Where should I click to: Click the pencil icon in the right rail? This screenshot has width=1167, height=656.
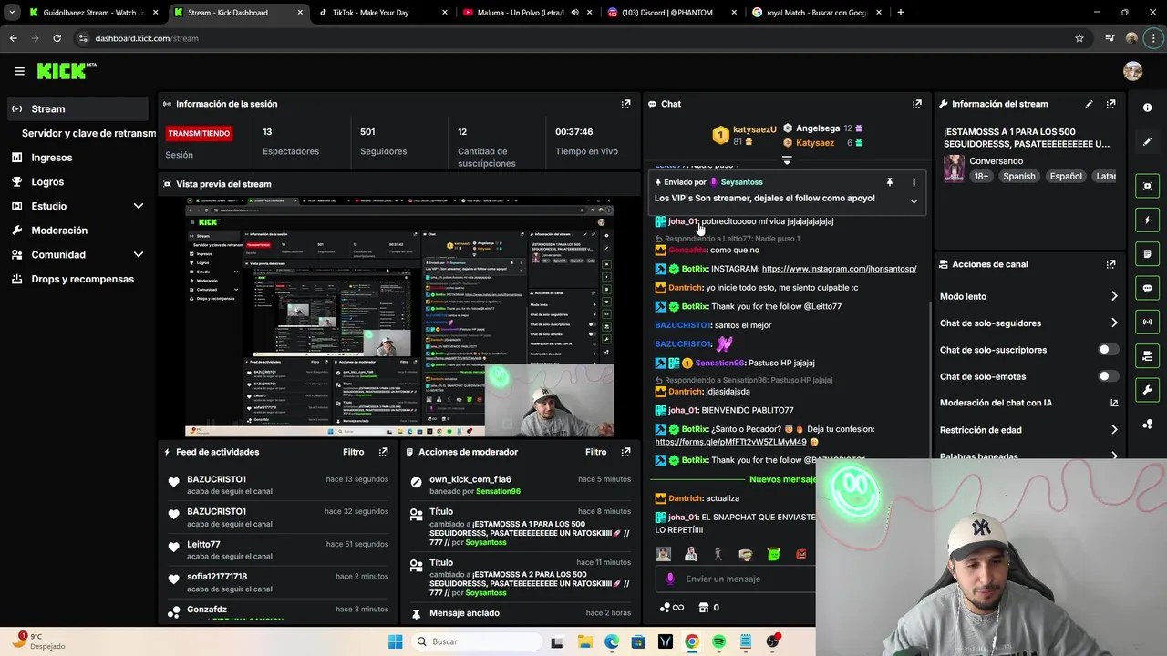(x=1147, y=142)
